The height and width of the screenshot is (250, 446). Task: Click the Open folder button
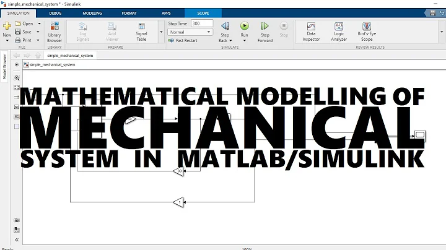click(x=24, y=24)
